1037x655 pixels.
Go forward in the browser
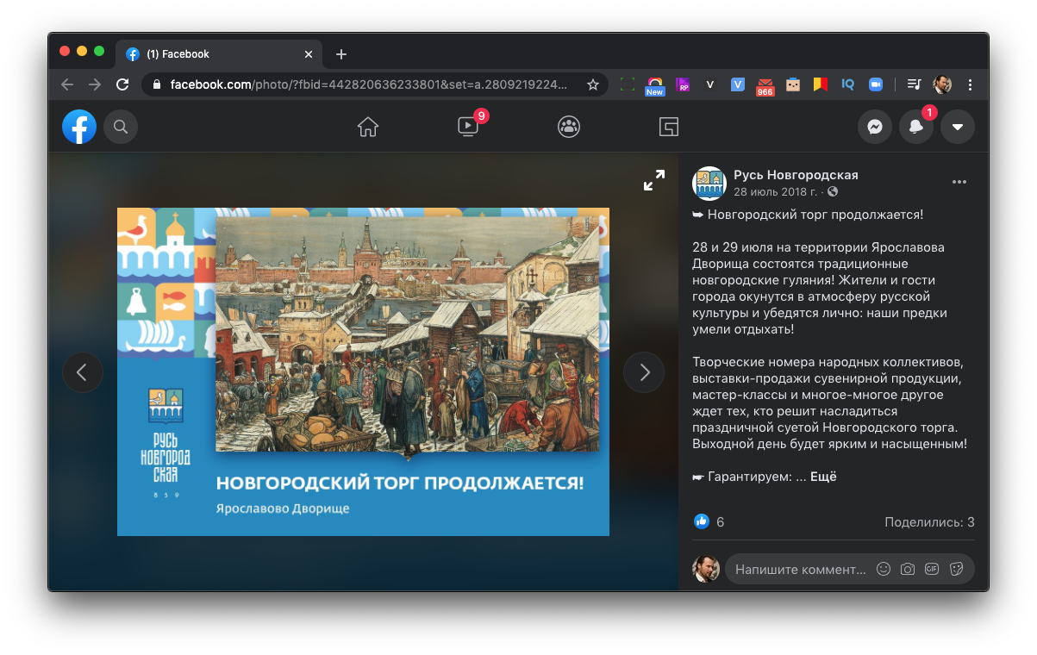[95, 84]
